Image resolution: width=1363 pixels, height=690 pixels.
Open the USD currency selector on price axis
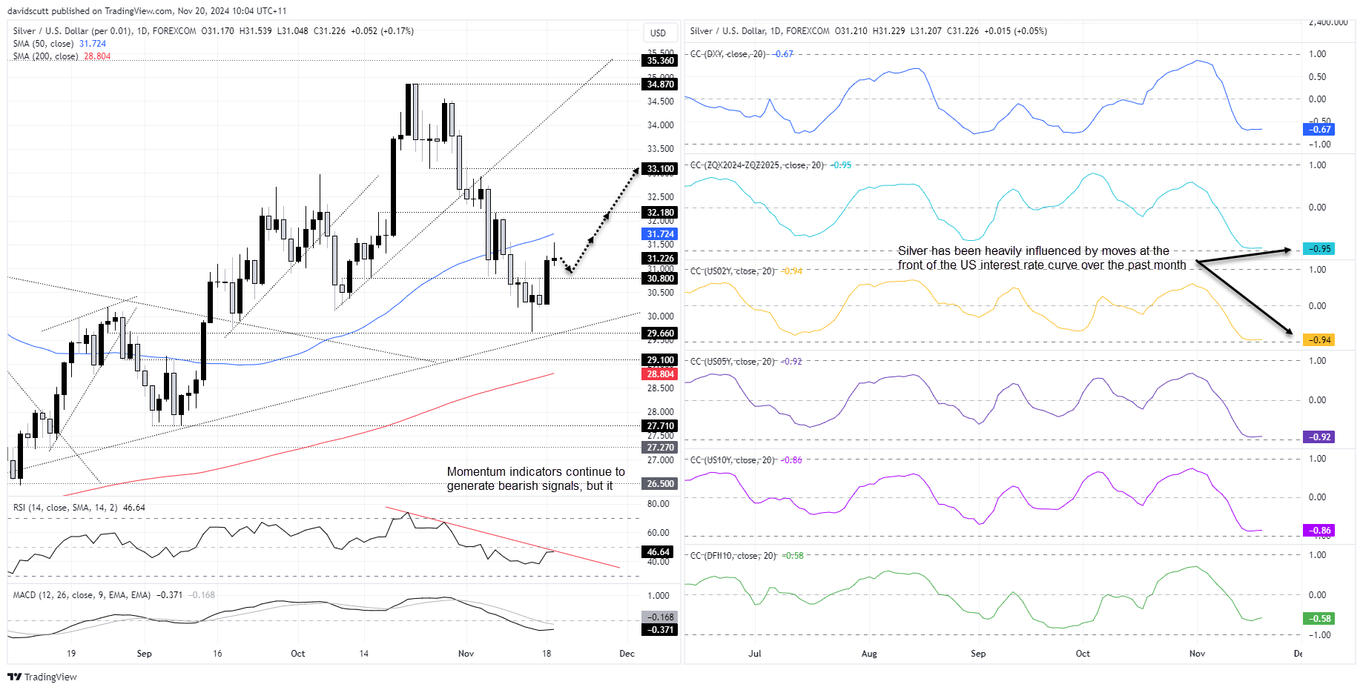[659, 33]
